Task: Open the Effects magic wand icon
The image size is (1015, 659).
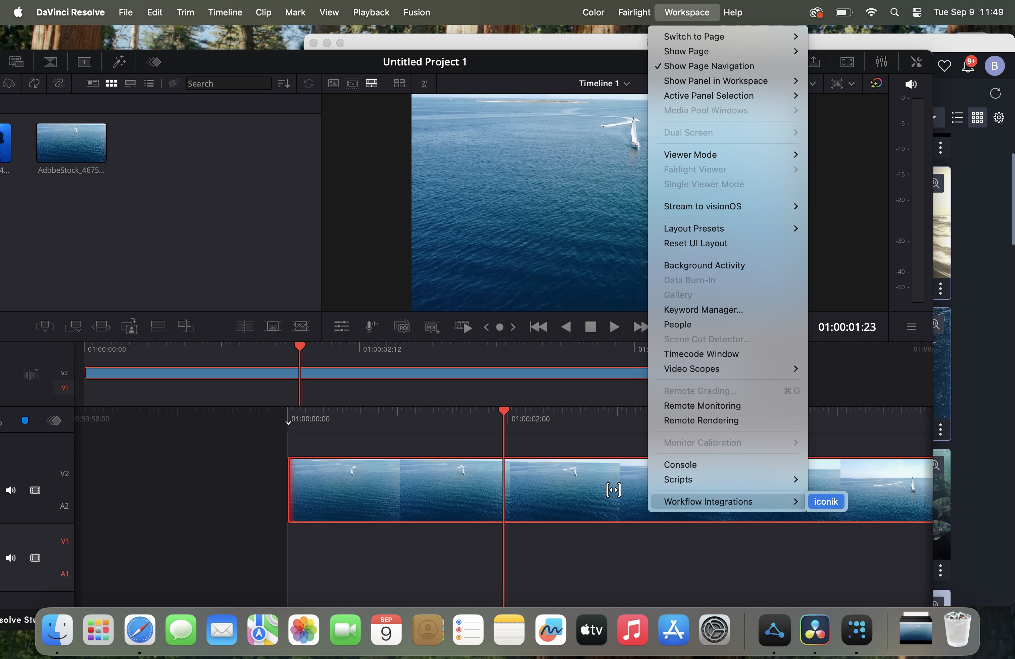Action: [x=119, y=62]
